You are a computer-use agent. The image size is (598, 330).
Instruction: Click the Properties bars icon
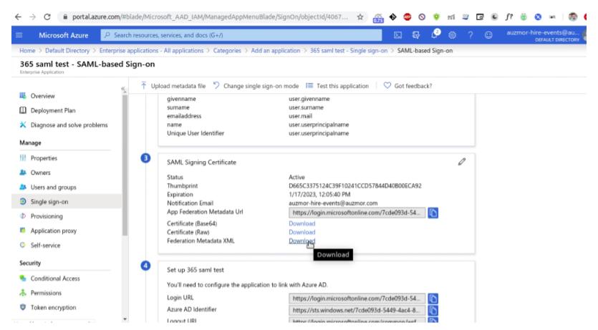[x=23, y=157]
